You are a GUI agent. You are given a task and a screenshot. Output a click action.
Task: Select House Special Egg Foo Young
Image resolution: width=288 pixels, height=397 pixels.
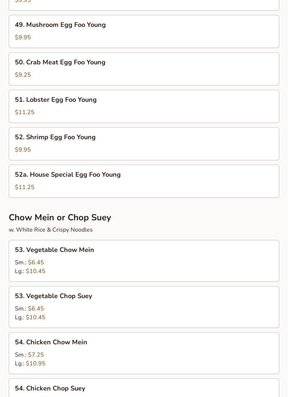pos(68,175)
